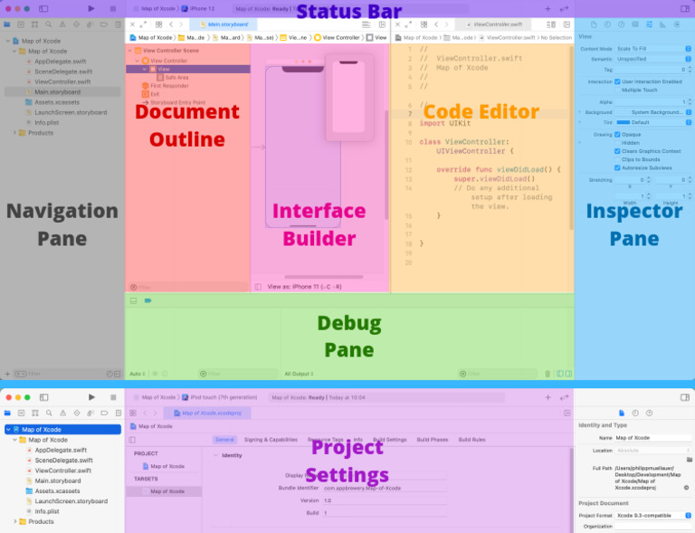Open the Identity inspector in the top window
The width and height of the screenshot is (695, 533).
click(x=635, y=24)
